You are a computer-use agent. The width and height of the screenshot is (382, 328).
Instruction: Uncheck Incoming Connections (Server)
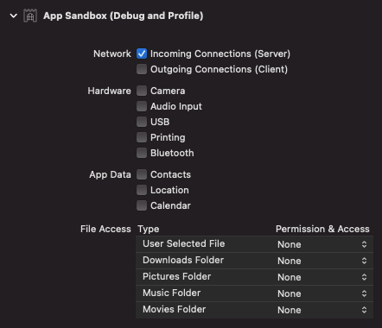pyautogui.click(x=142, y=54)
